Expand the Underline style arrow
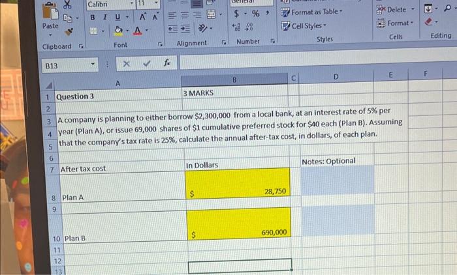Viewport: 457px width, 275px height. [127, 17]
